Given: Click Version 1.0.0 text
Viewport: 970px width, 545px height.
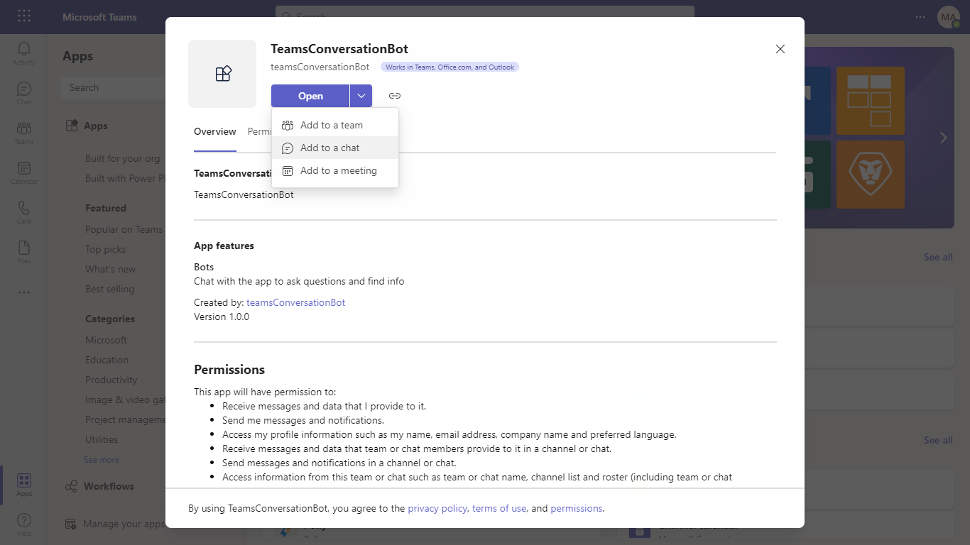Looking at the screenshot, I should coord(222,316).
